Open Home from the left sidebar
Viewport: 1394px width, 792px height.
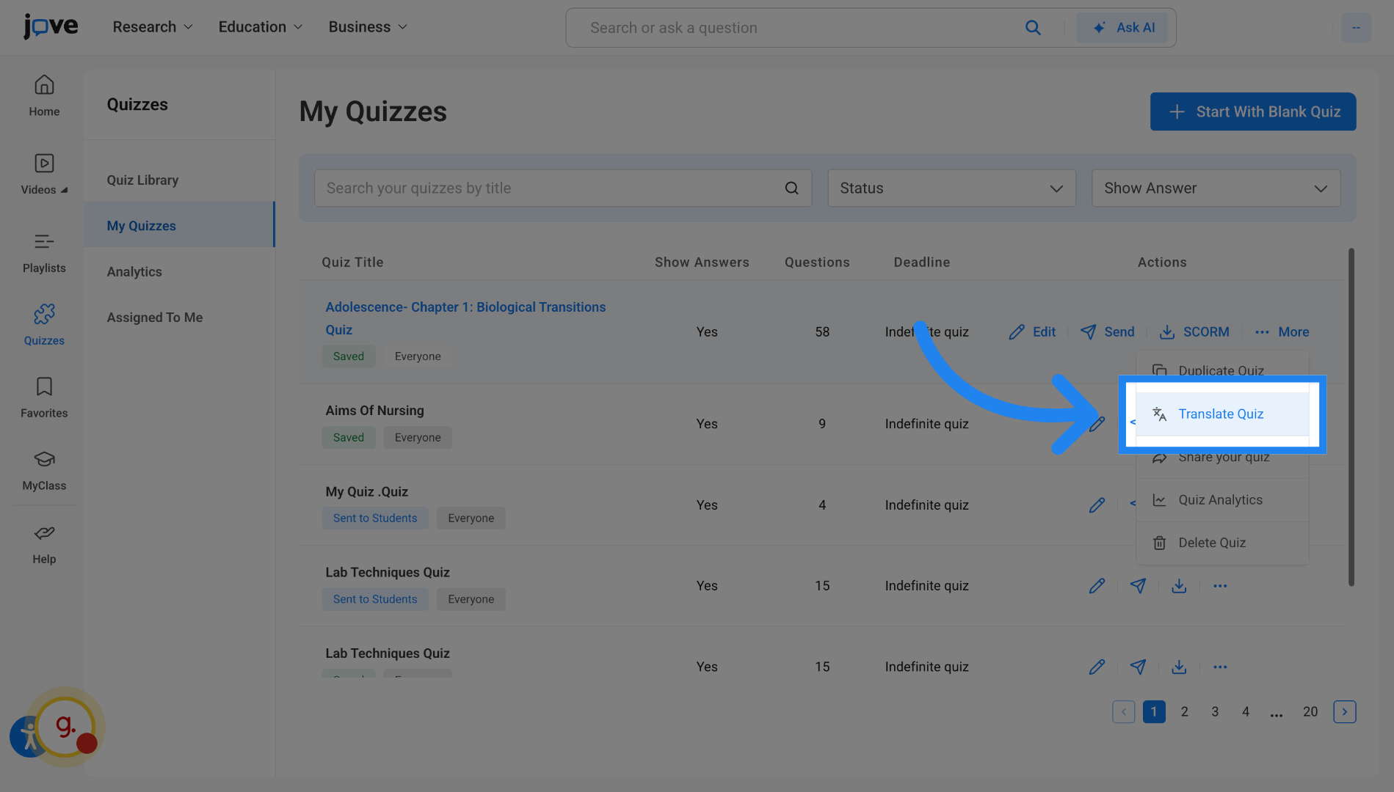44,95
